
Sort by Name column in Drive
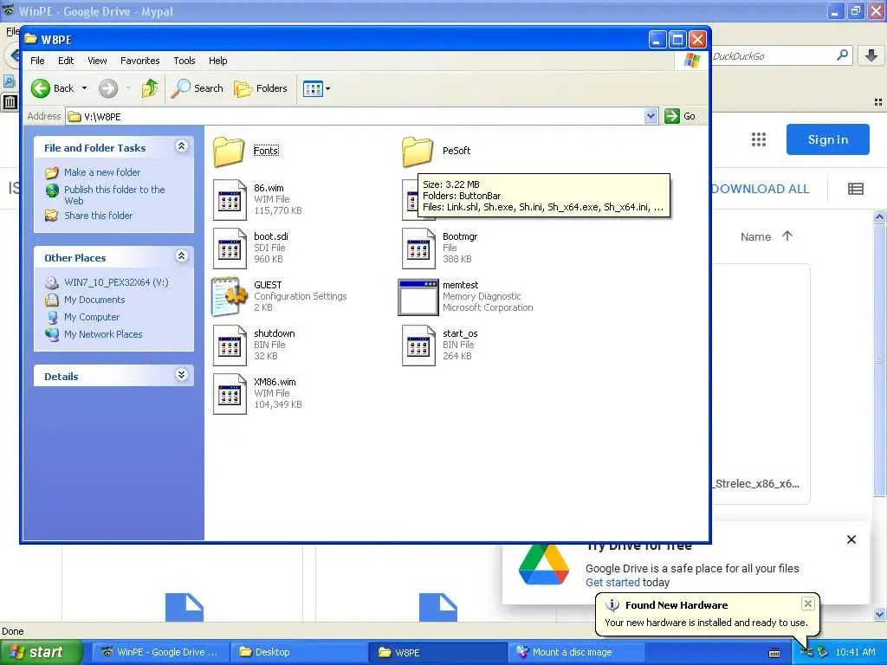755,237
